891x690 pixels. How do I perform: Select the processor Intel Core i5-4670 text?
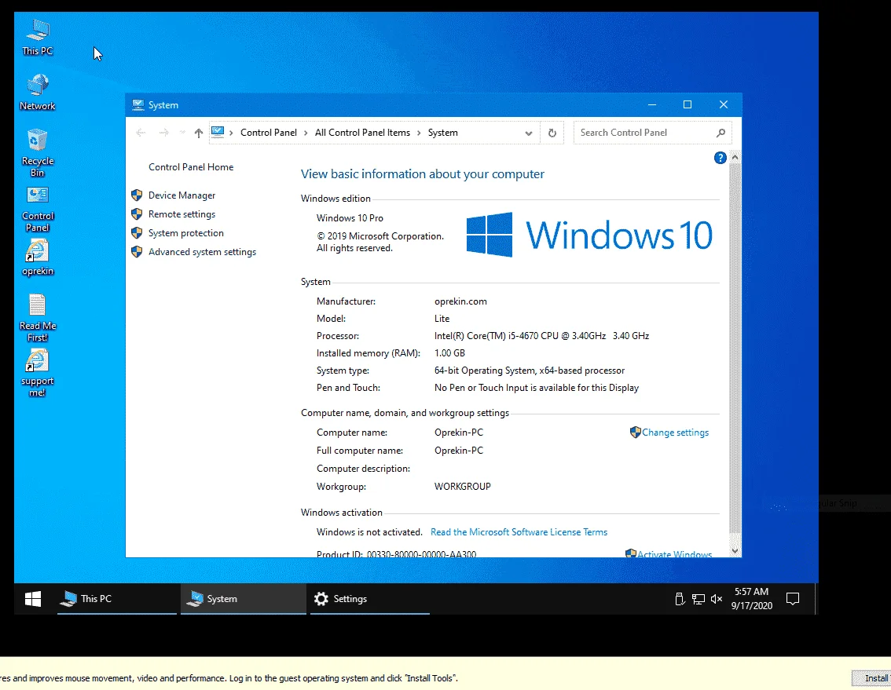(x=541, y=336)
